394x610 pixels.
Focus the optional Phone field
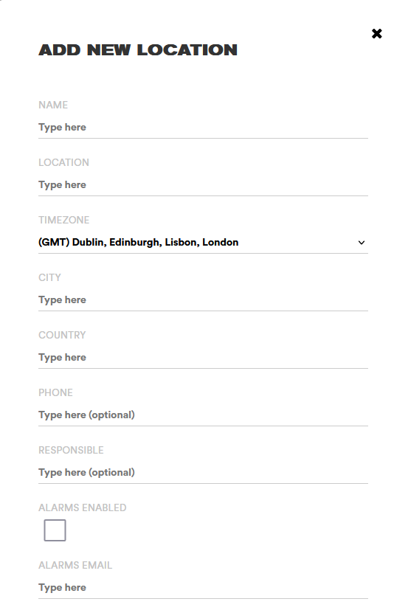pyautogui.click(x=203, y=415)
